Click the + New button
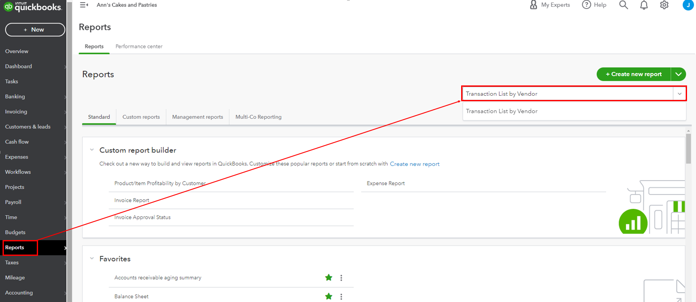Screen dimensions: 696x302 tap(35, 29)
